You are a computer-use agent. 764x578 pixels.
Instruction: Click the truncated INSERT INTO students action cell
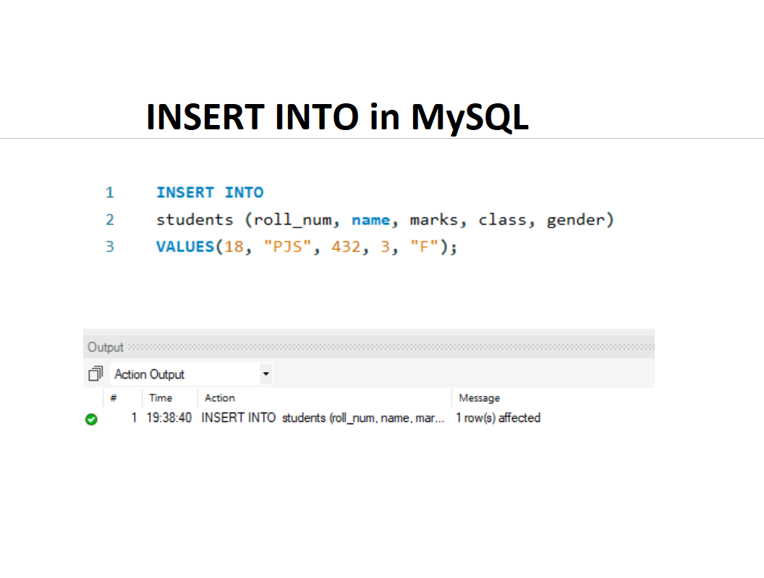323,418
